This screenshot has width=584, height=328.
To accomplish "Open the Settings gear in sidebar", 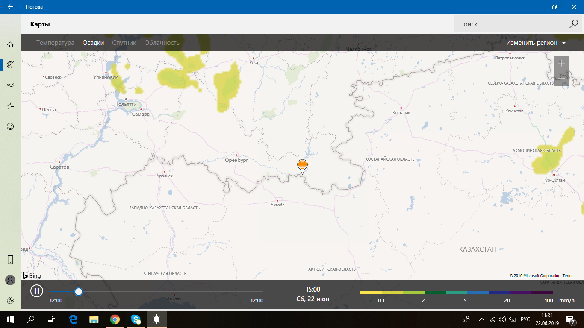I will (x=10, y=301).
